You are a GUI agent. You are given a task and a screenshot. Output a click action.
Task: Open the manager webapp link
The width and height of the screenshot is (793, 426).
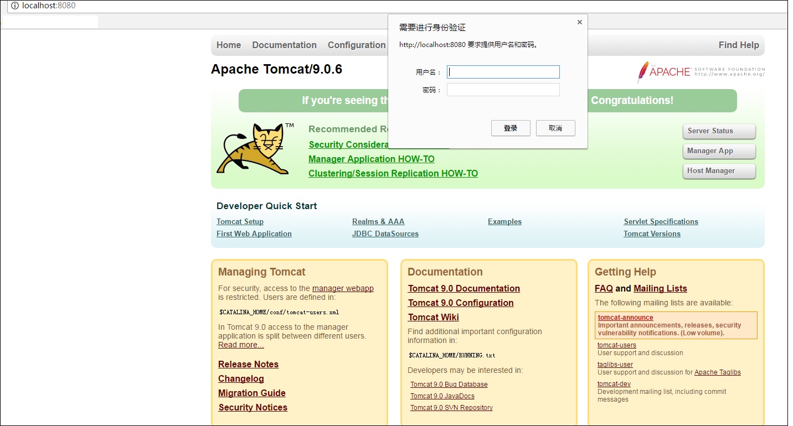pyautogui.click(x=343, y=288)
